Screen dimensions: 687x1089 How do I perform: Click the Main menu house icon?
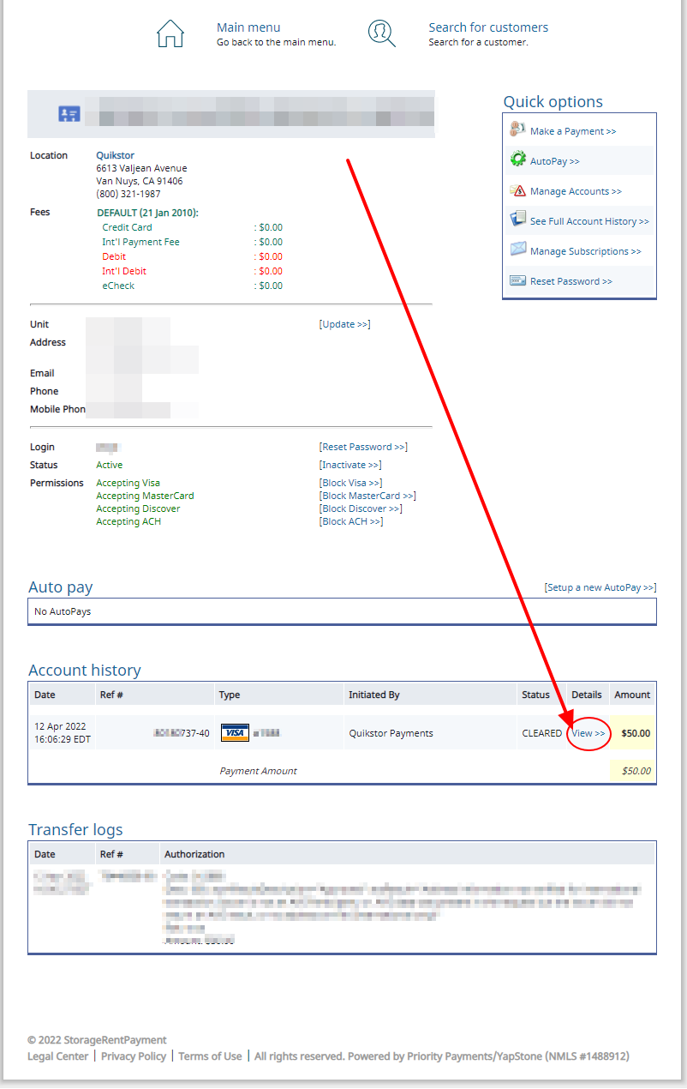click(170, 33)
